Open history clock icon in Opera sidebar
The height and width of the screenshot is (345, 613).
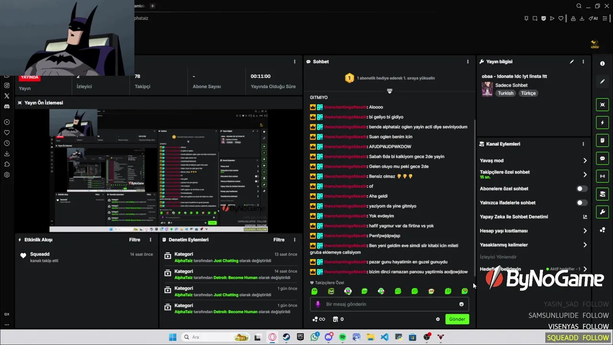click(x=7, y=143)
